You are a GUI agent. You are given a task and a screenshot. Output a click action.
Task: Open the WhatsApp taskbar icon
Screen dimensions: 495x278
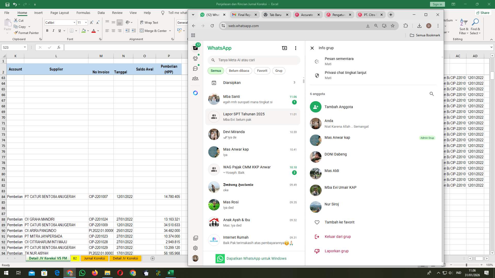[x=82, y=273]
